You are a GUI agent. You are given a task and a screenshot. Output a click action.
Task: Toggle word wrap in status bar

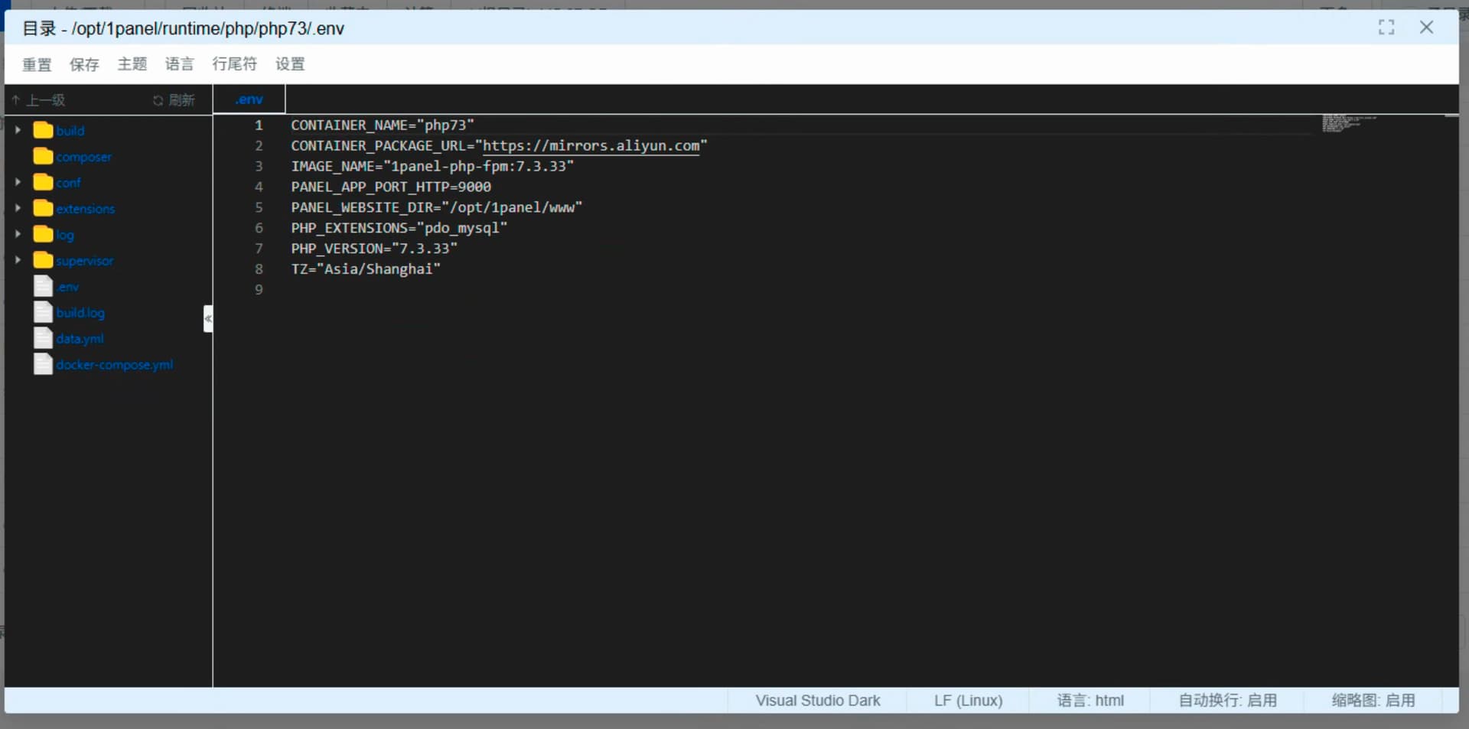pos(1227,700)
